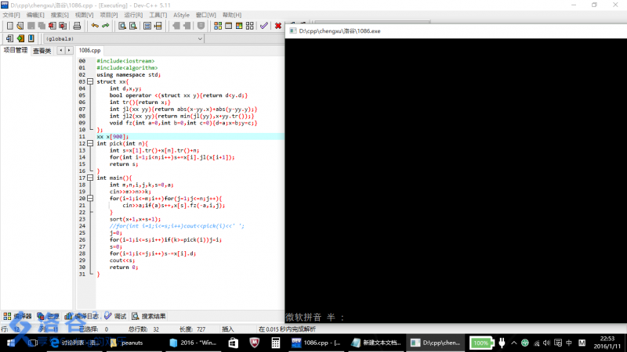Open the 搜索结果 bottom tab
This screenshot has height=352, width=627.
153,316
